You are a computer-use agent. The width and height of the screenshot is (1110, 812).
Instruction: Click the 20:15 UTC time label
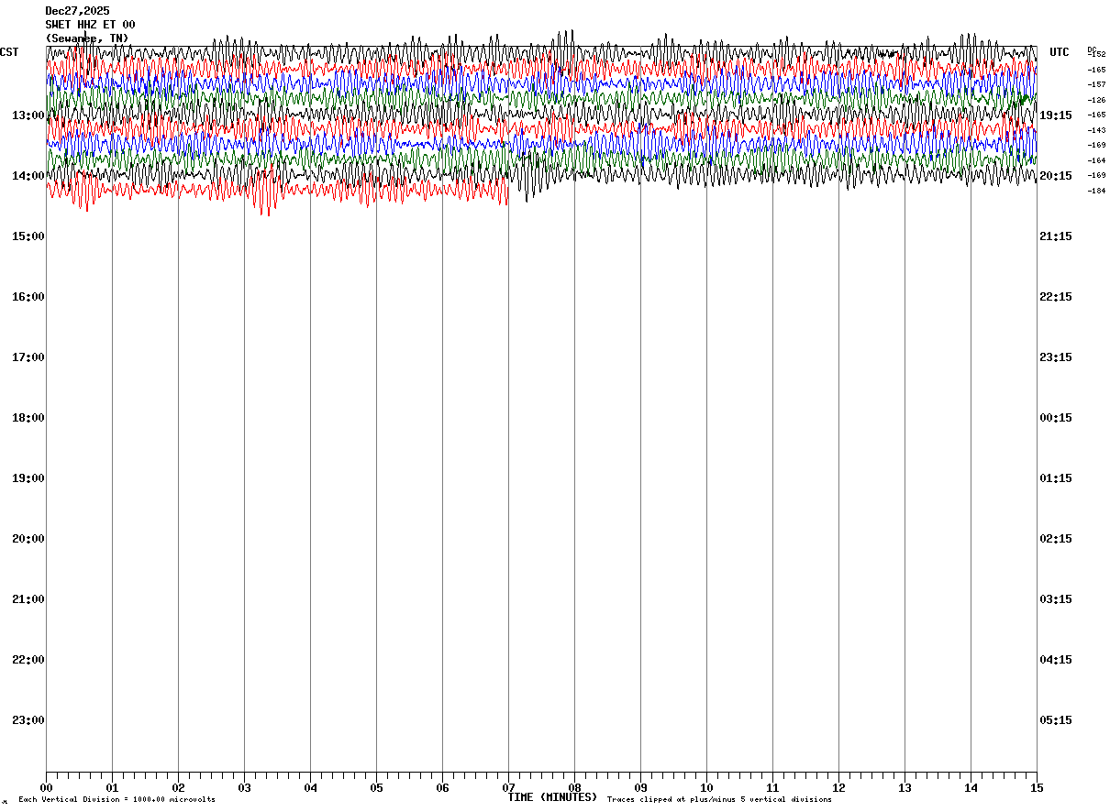[x=1056, y=176]
